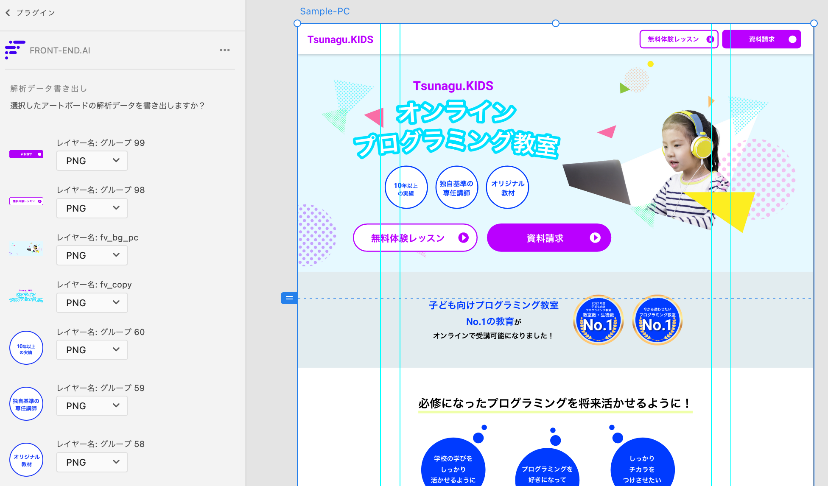The image size is (828, 486).
Task: Open format dropdown for fv_copy layer
Action: tap(92, 303)
